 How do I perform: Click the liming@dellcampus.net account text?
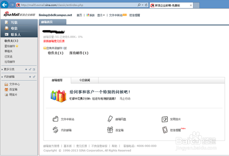pyautogui.click(x=55, y=15)
